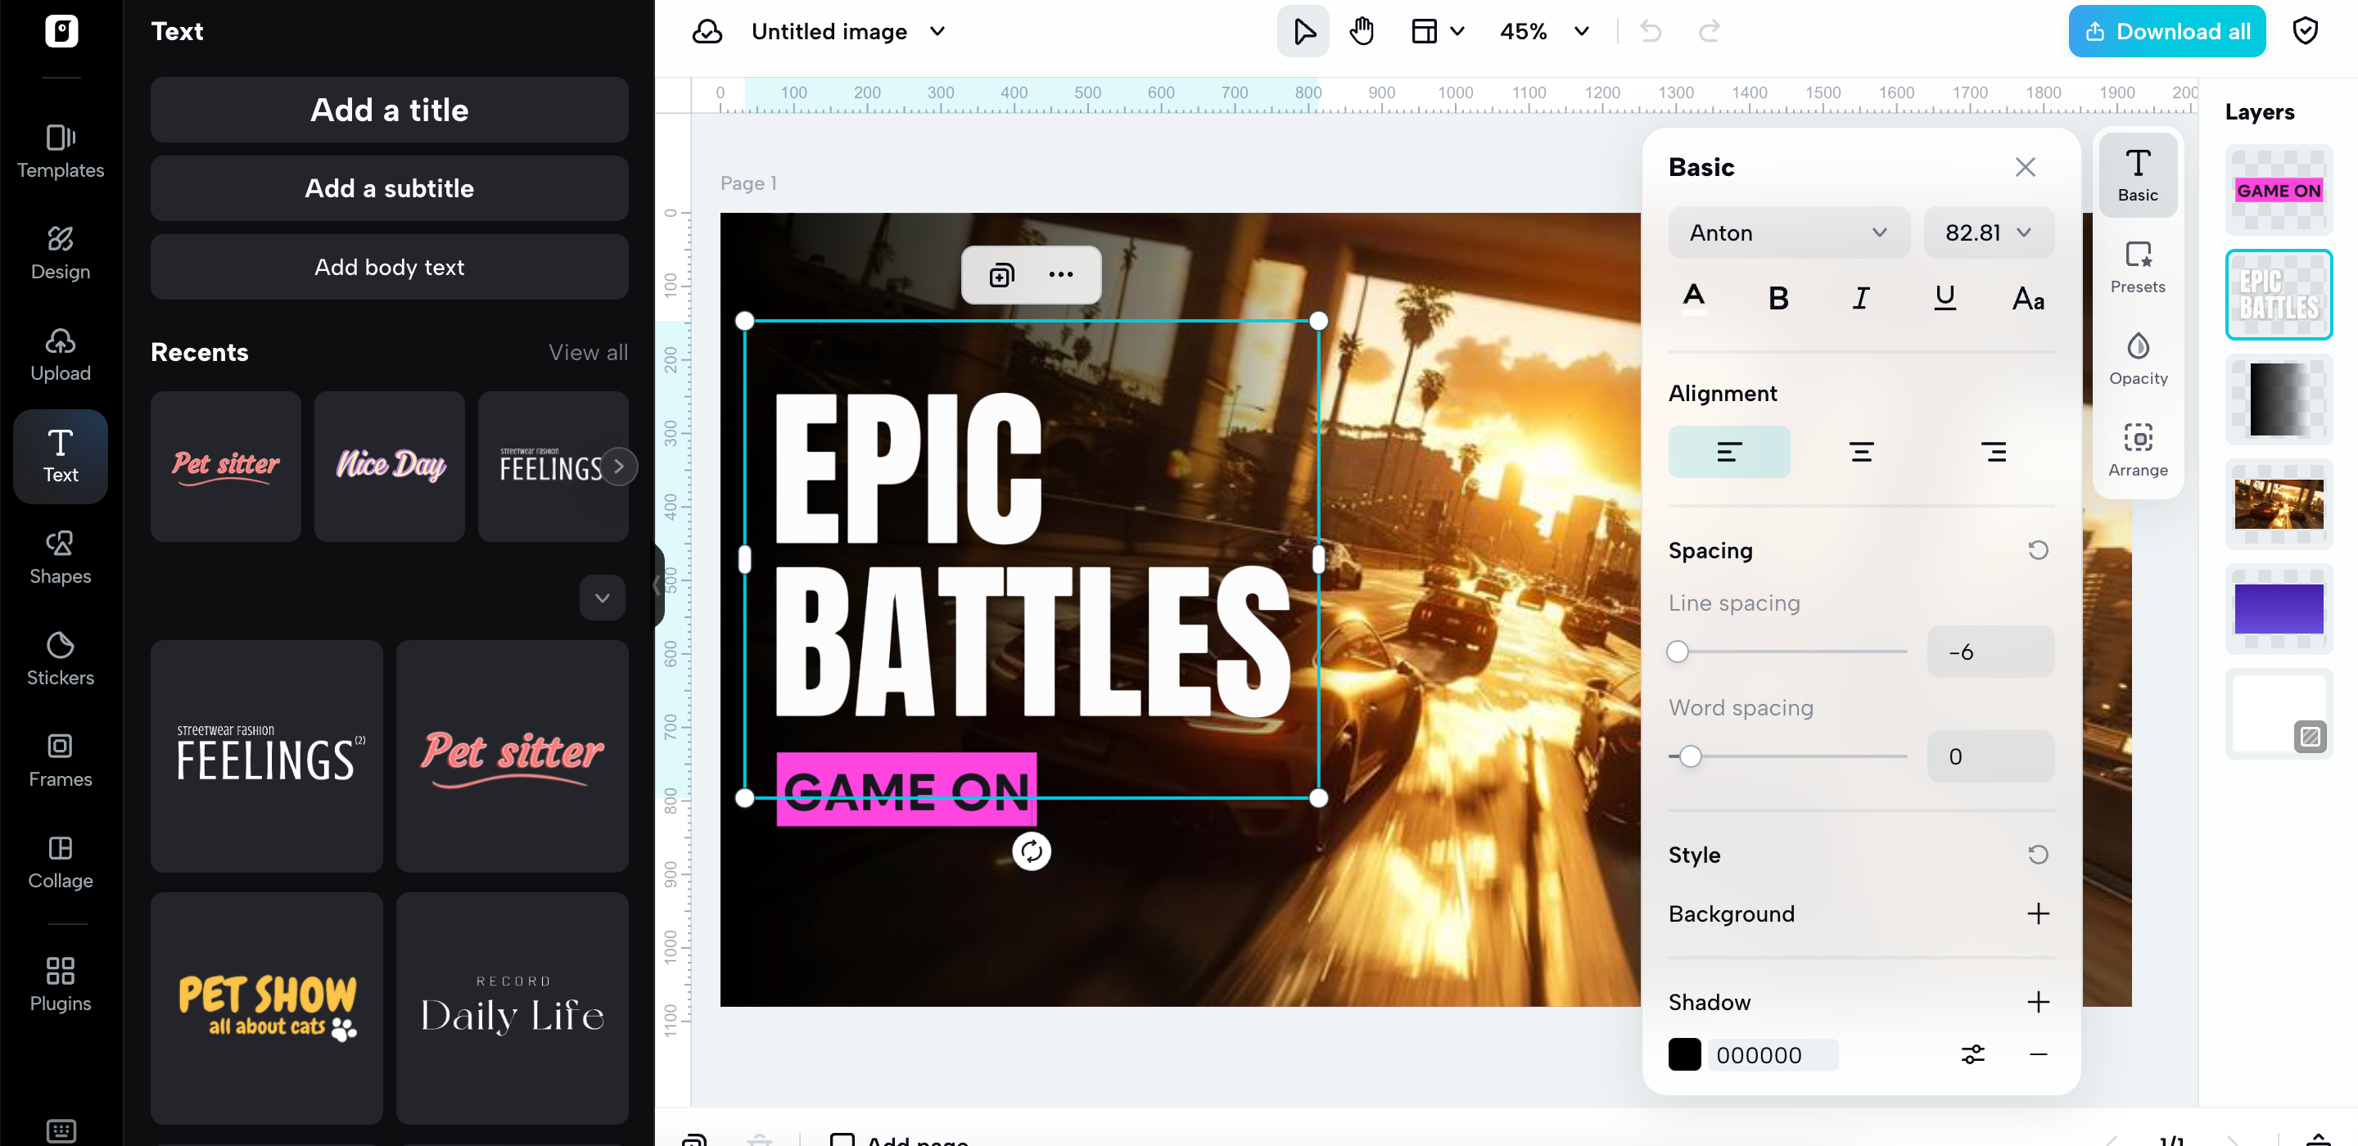Open the text Presets panel
The height and width of the screenshot is (1146, 2358).
tap(2139, 265)
